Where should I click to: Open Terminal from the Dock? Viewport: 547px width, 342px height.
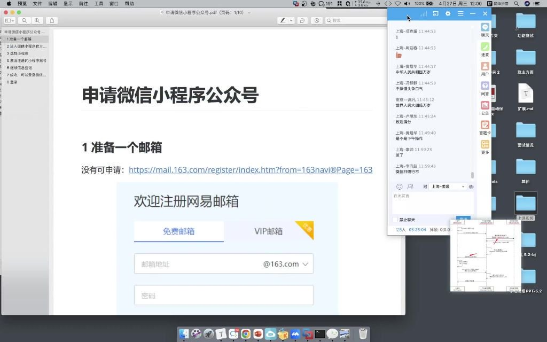point(320,334)
